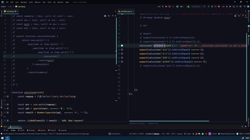Open the Windows Start menu
The image size is (250, 140).
(x=2, y=138)
